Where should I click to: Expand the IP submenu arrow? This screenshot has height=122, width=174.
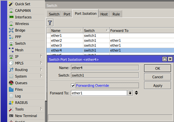(41, 57)
